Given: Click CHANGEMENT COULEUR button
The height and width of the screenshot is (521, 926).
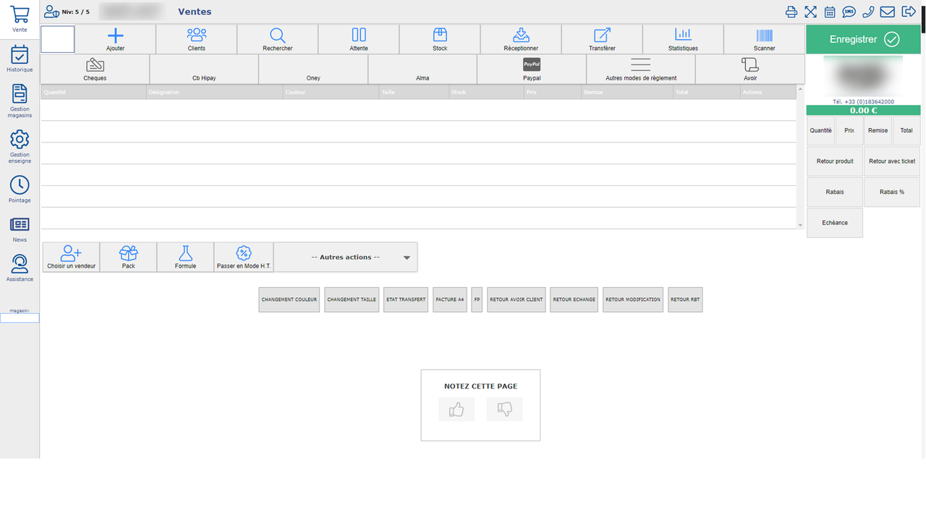Looking at the screenshot, I should [289, 300].
